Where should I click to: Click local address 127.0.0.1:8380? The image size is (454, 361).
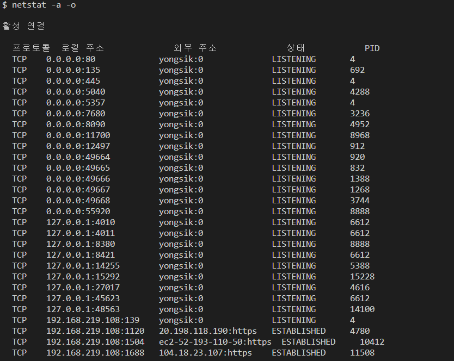(81, 244)
